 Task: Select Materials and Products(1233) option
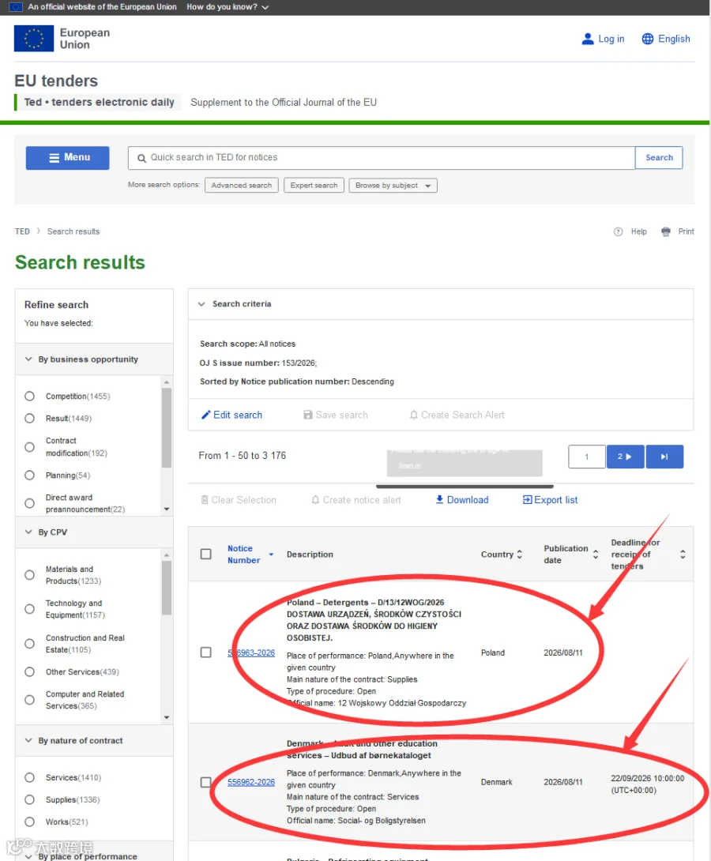(30, 575)
